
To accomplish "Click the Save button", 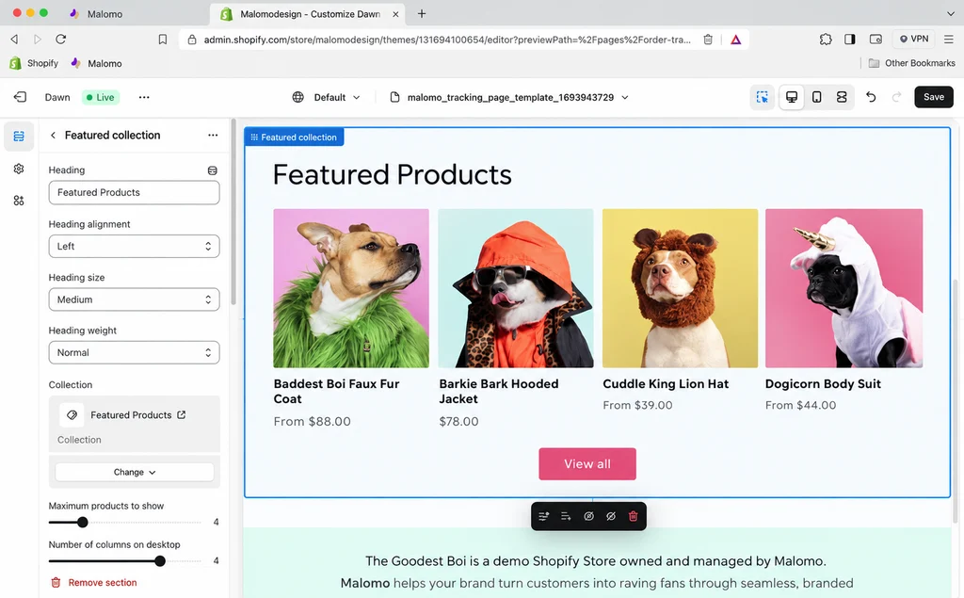I will [x=933, y=97].
